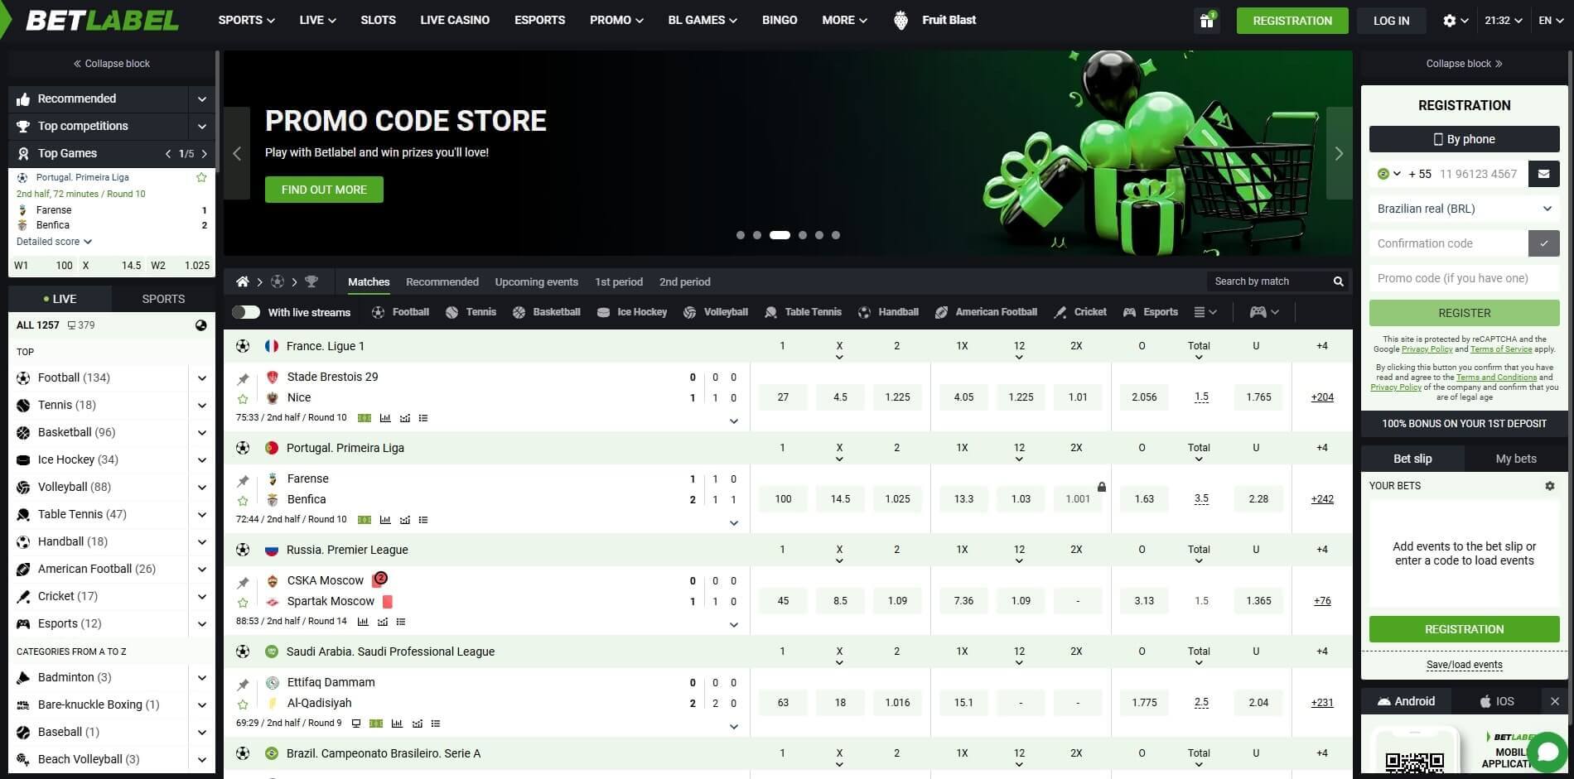Image resolution: width=1574 pixels, height=779 pixels.
Task: Open the gifts/promotions icon in the header
Action: click(1206, 20)
